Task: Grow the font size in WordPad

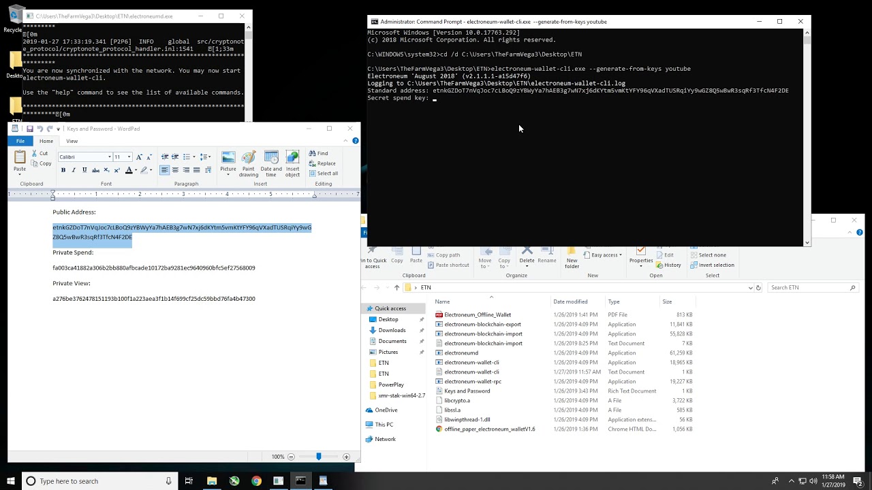Action: (x=140, y=157)
